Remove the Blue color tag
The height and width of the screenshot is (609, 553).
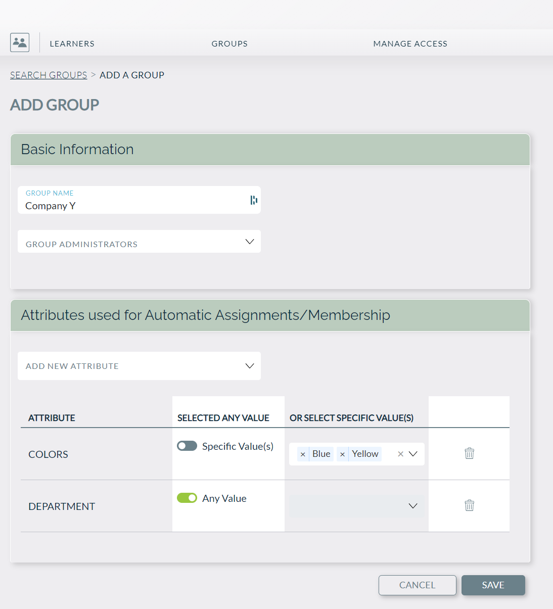point(303,454)
